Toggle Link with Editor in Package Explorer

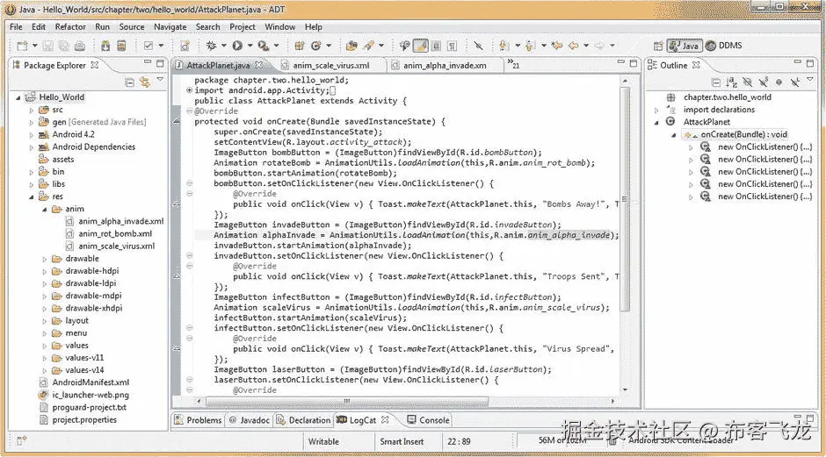(x=145, y=82)
